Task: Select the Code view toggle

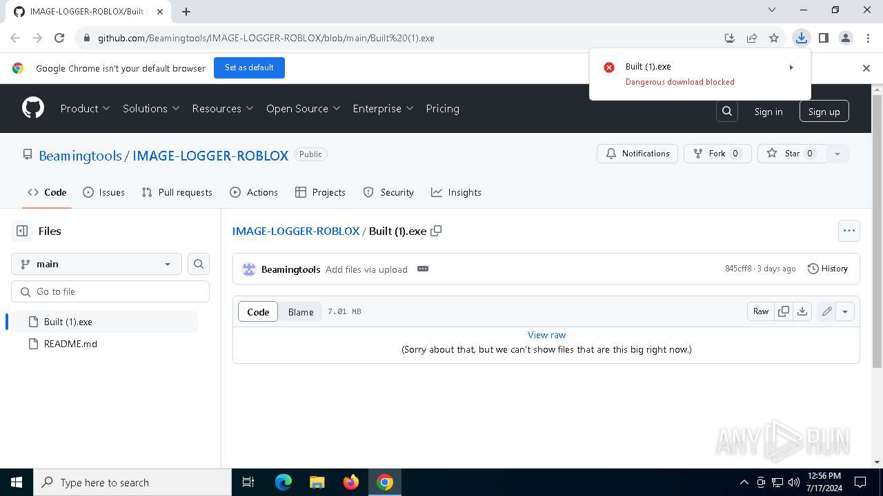Action: pyautogui.click(x=258, y=312)
